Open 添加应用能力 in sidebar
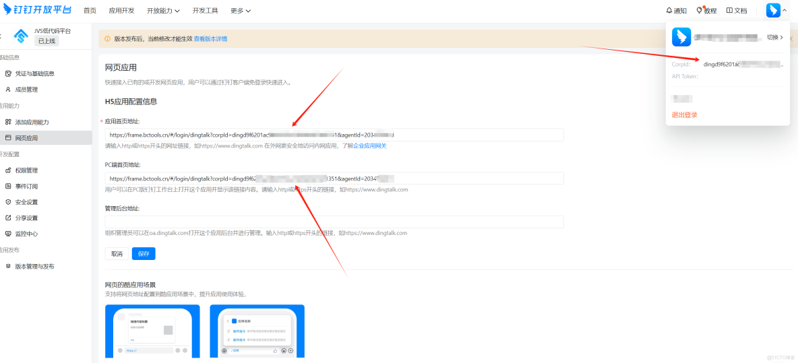The height and width of the screenshot is (363, 798). point(32,122)
